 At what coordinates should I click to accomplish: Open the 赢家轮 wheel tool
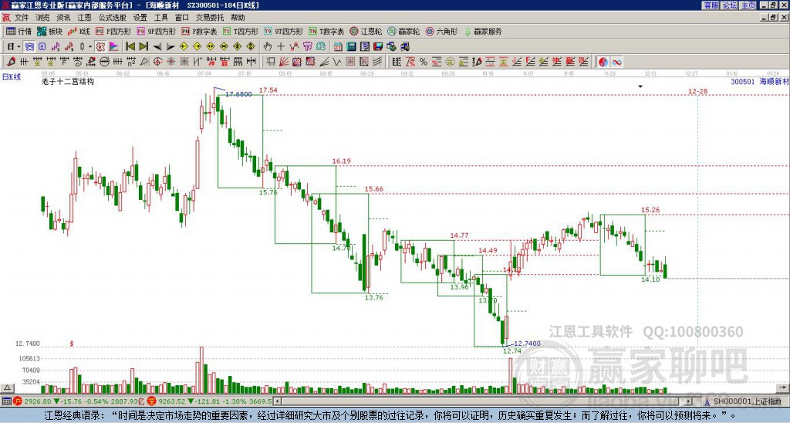pos(403,31)
